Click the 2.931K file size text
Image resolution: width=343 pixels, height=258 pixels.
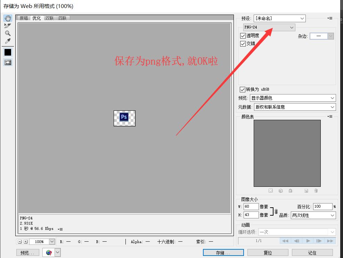click(x=26, y=223)
